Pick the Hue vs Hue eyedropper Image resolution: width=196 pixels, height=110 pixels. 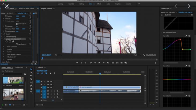pos(186,66)
